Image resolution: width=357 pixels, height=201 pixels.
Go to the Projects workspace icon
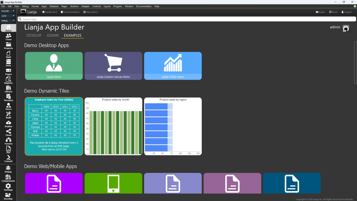pyautogui.click(x=8, y=45)
